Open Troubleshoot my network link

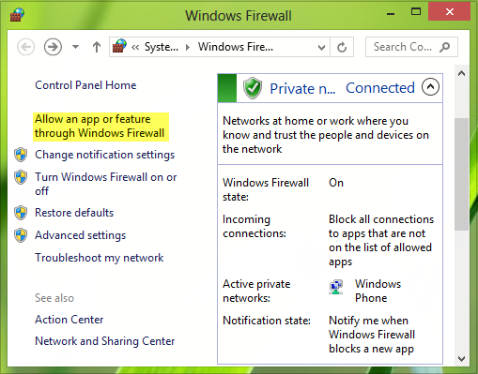point(100,258)
